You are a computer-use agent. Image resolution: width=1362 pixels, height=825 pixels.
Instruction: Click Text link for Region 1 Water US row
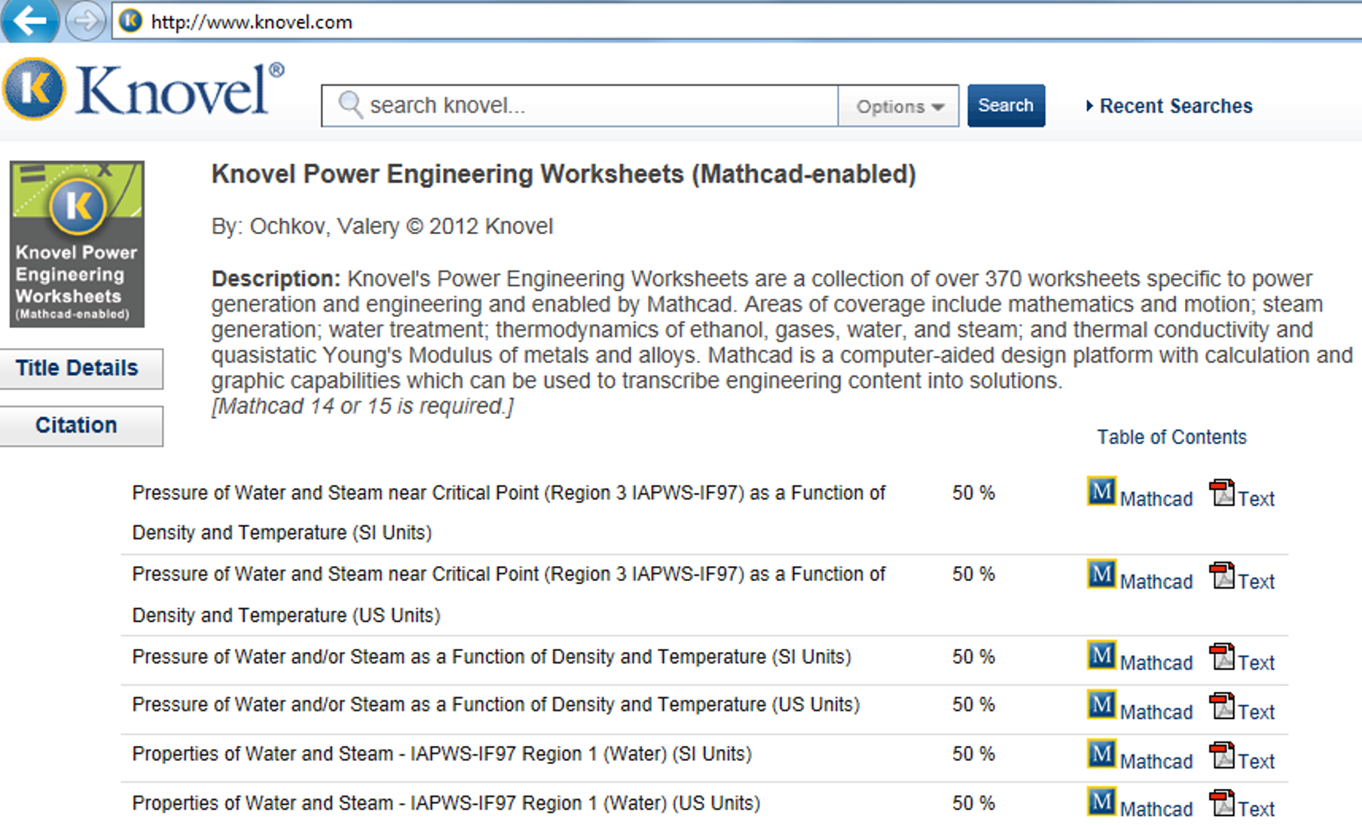1257,809
